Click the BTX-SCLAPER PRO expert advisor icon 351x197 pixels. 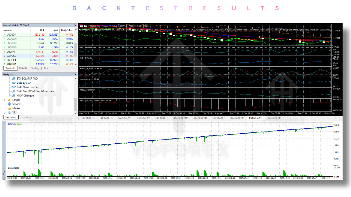[14, 79]
